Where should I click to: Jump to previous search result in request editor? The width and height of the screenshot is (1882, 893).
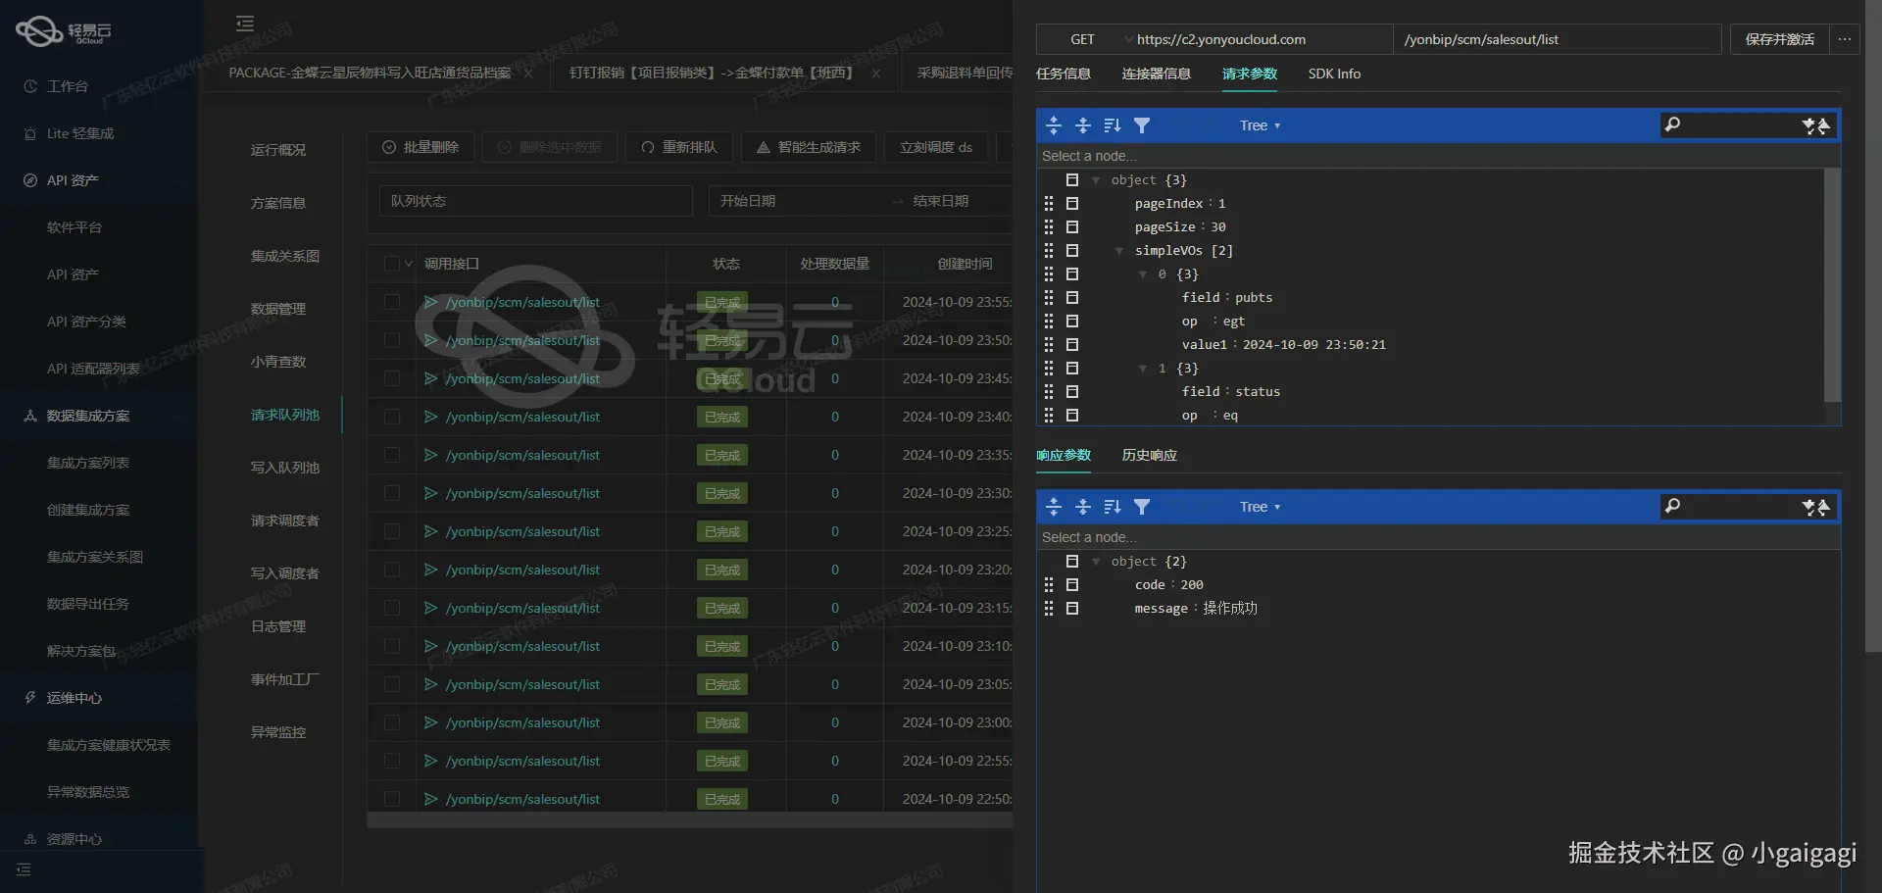coord(1823,125)
